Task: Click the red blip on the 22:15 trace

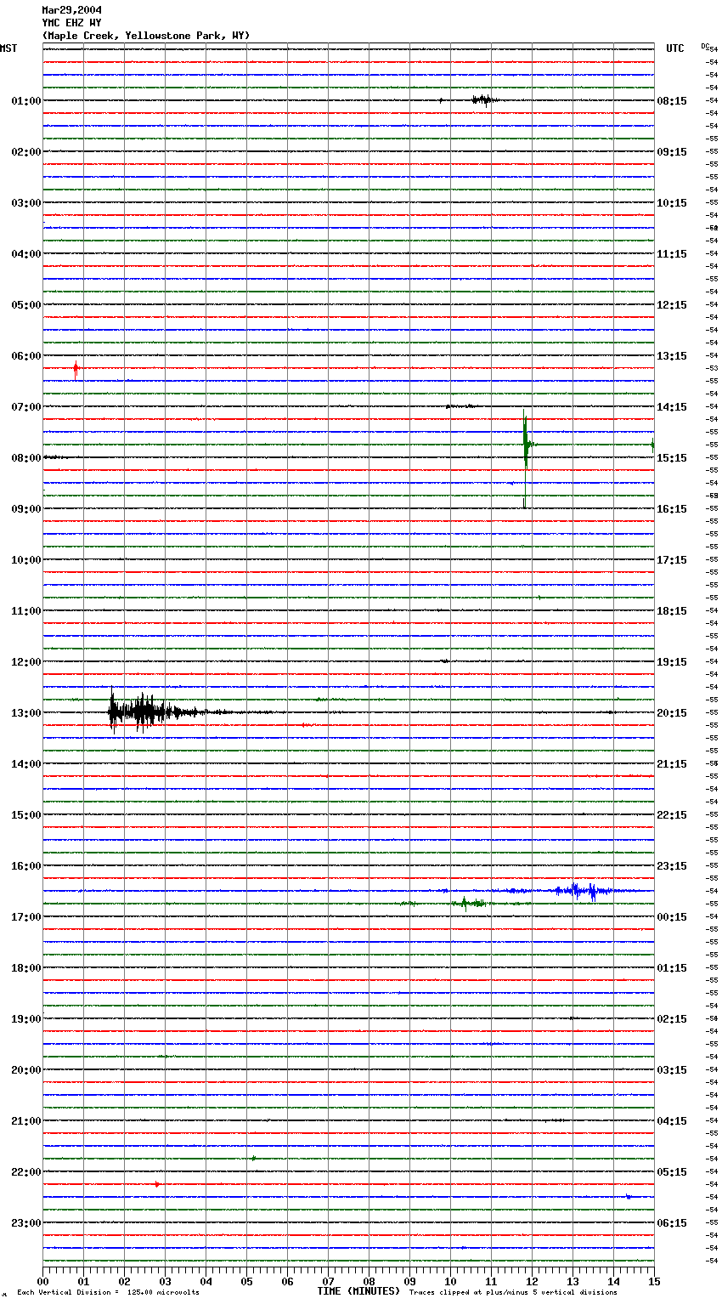Action: [156, 1184]
